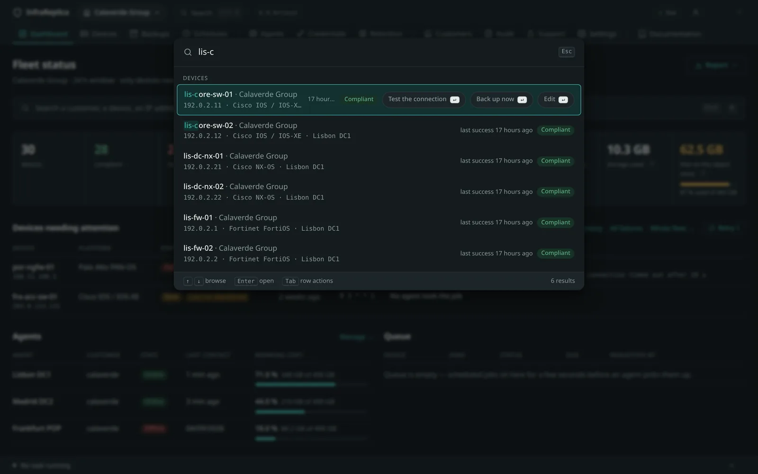This screenshot has width=758, height=474.
Task: Click the IP address 192.0.2.2
Action: point(200,259)
